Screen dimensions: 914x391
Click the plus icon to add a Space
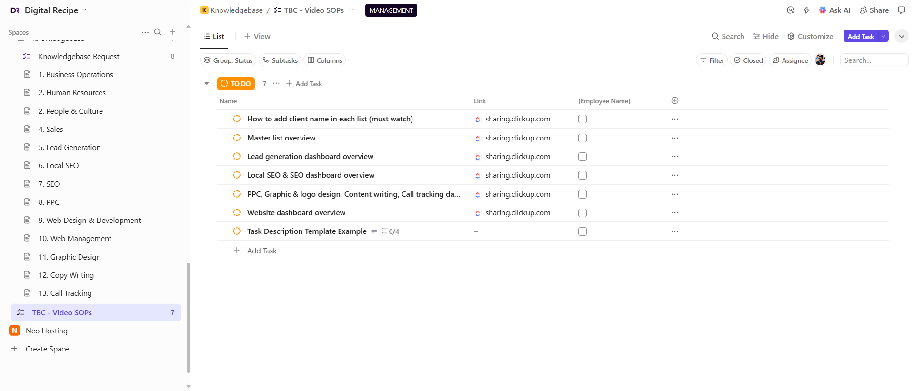(x=172, y=32)
